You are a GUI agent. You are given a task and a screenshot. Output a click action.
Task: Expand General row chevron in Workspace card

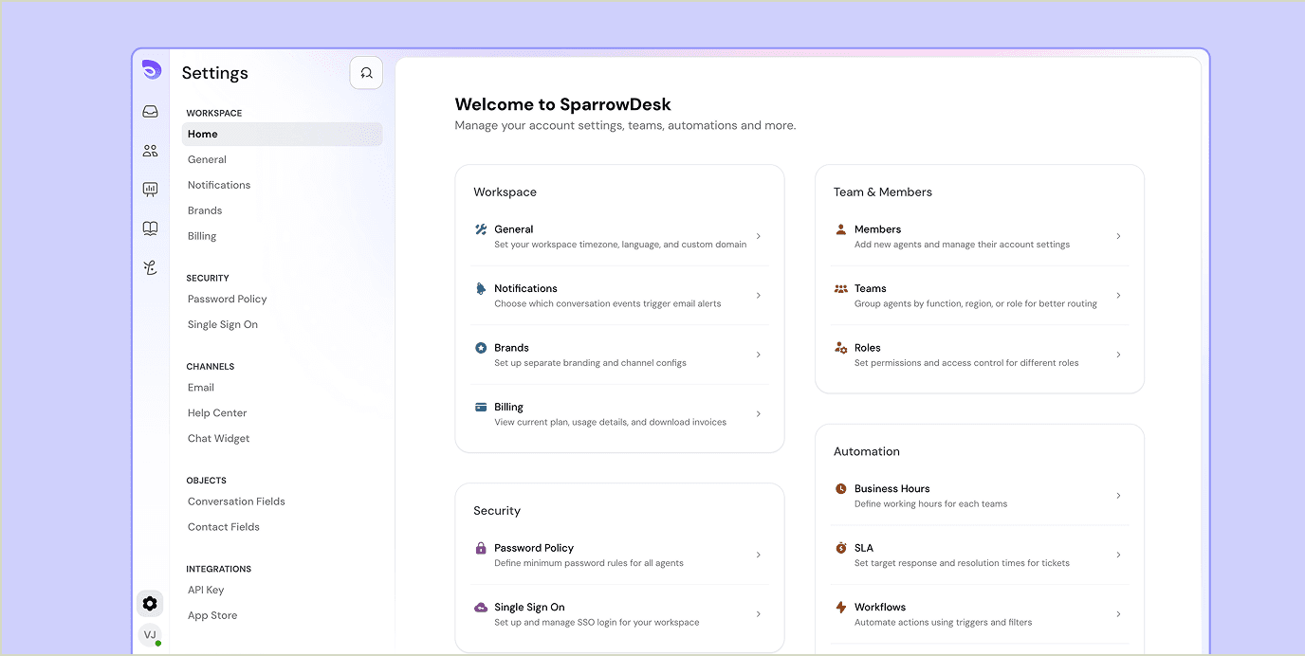pos(759,236)
